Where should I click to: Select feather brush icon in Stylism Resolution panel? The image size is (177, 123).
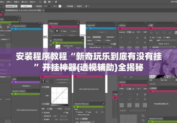129,38
